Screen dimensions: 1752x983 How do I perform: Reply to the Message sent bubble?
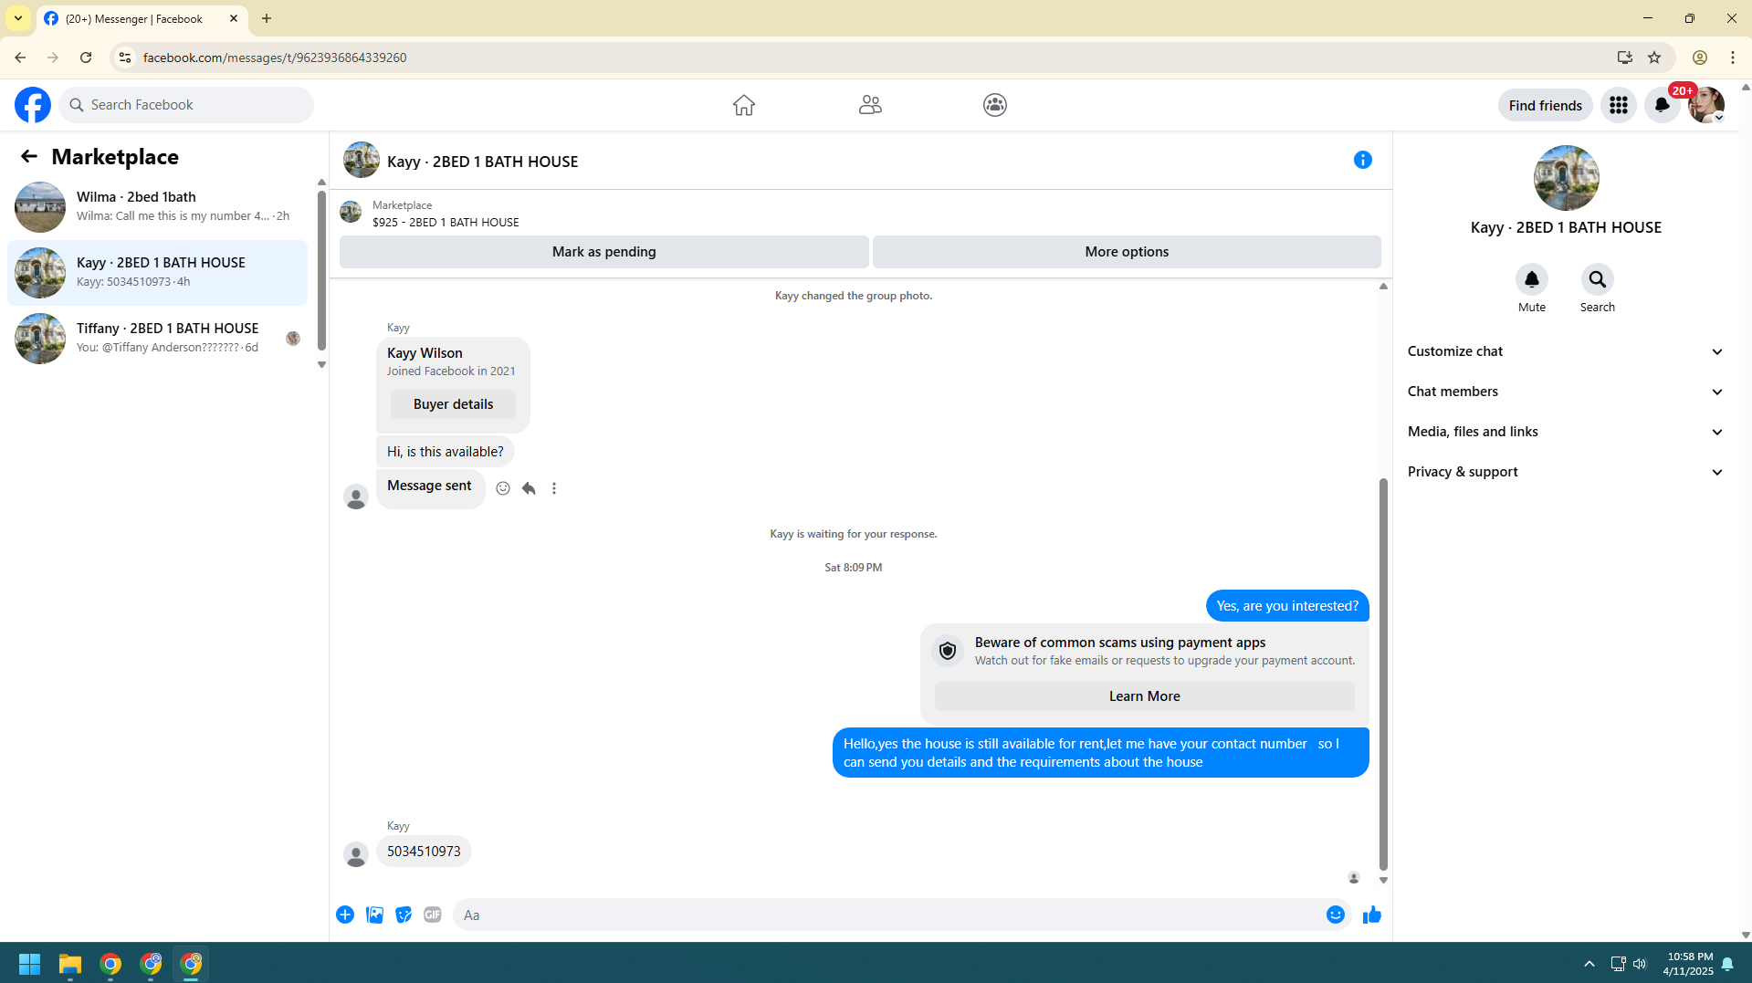[x=529, y=488]
